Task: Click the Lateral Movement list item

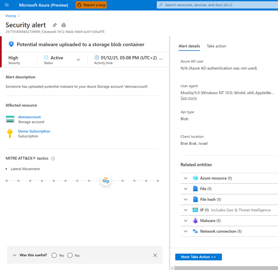Action: 25,169
